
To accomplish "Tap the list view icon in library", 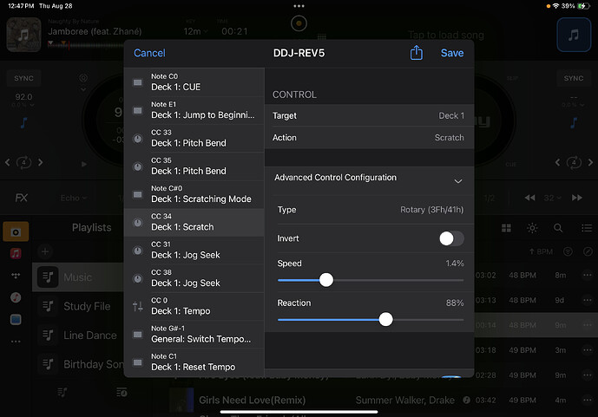I will [587, 228].
